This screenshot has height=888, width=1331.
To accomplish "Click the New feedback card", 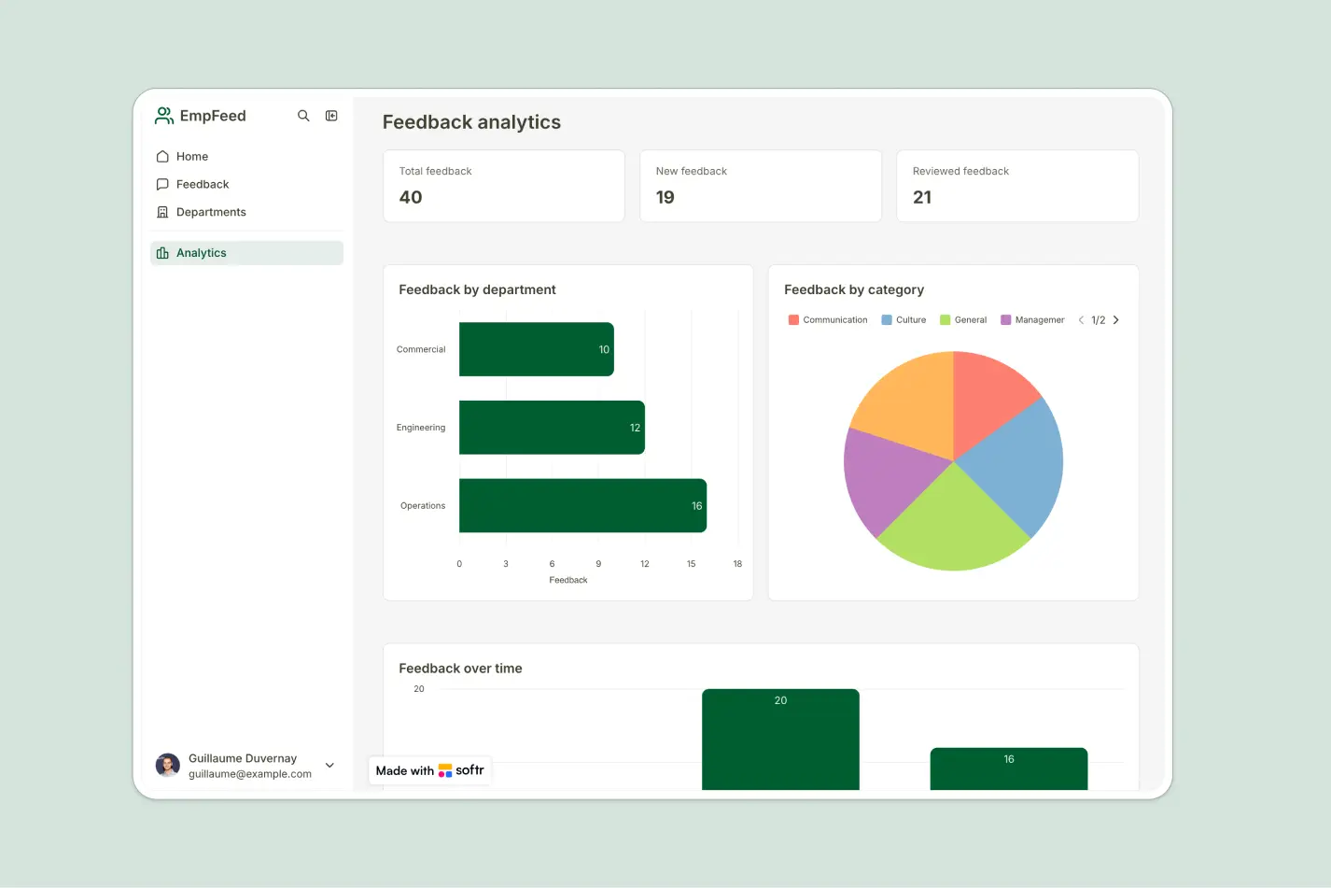I will click(x=761, y=186).
